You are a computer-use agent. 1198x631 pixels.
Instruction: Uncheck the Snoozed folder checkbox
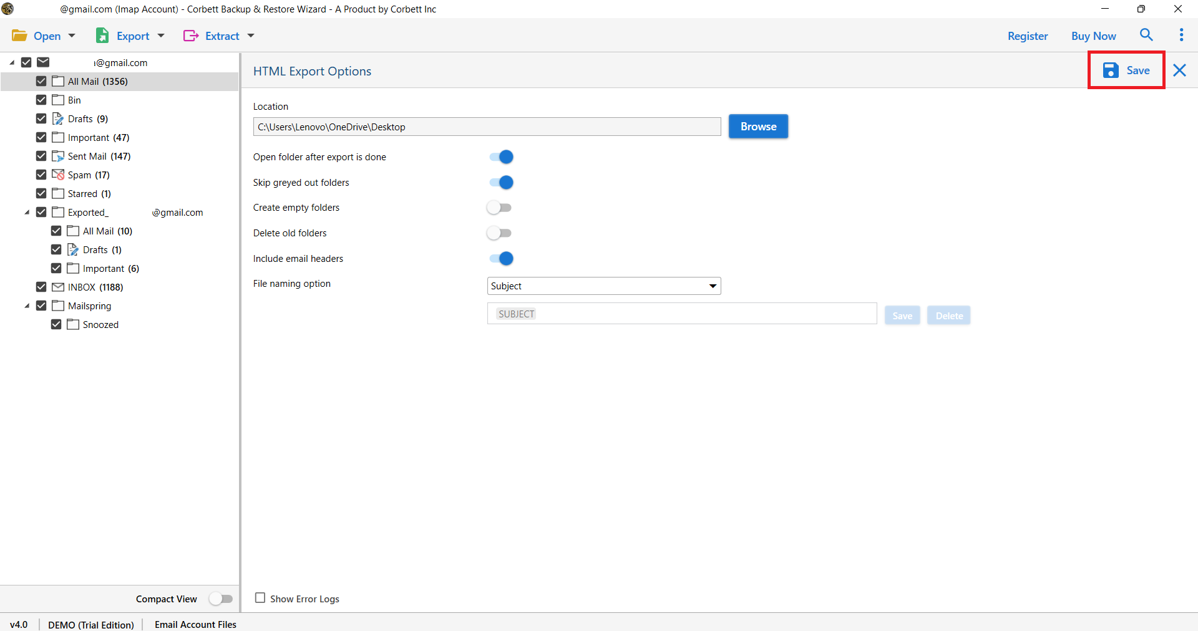[56, 324]
